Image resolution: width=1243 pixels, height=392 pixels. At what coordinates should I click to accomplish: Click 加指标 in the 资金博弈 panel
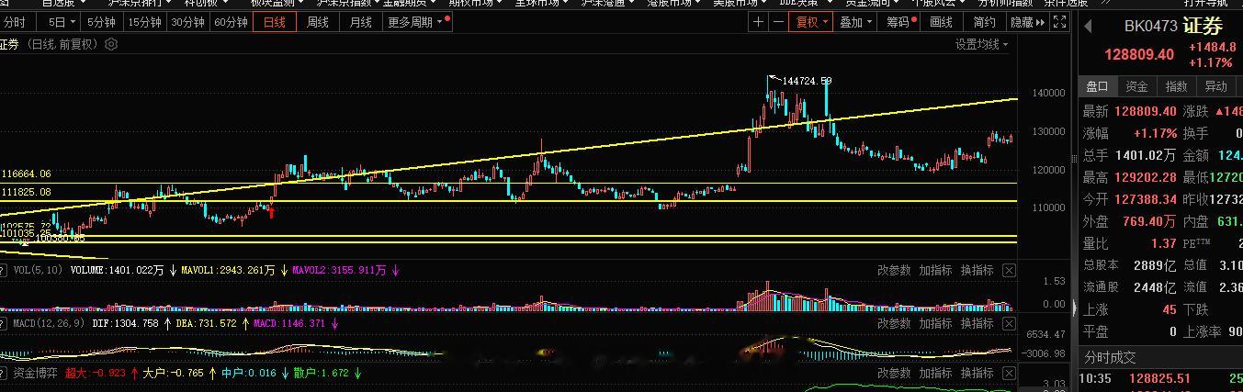[936, 373]
